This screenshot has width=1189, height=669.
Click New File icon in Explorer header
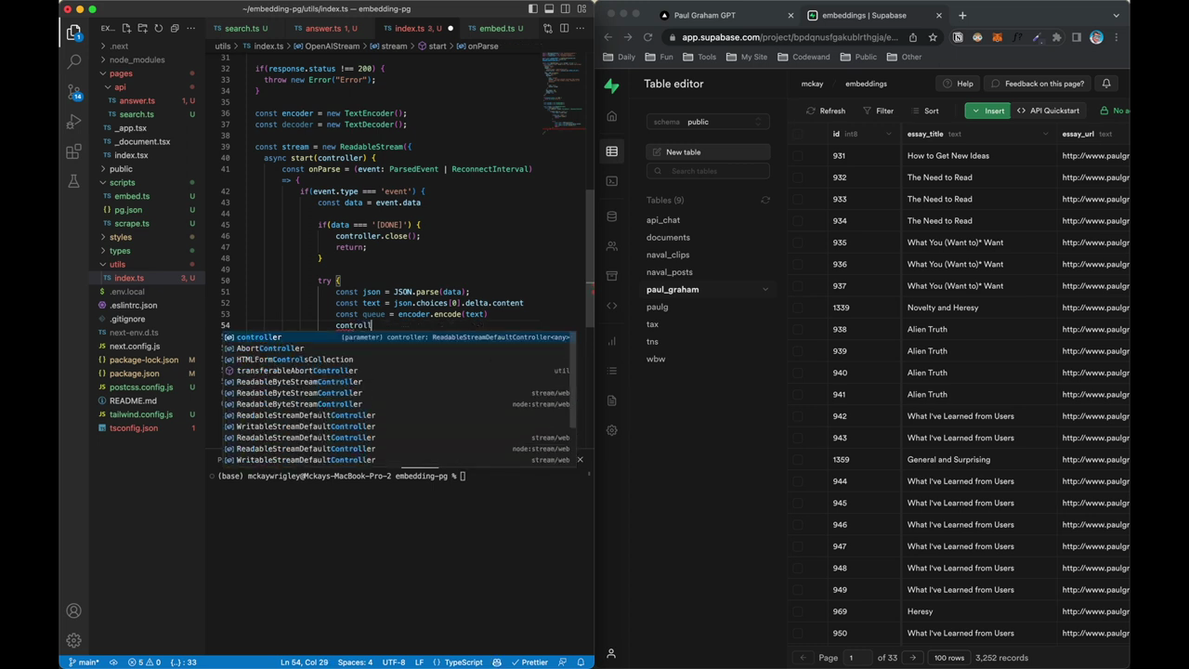click(x=127, y=28)
